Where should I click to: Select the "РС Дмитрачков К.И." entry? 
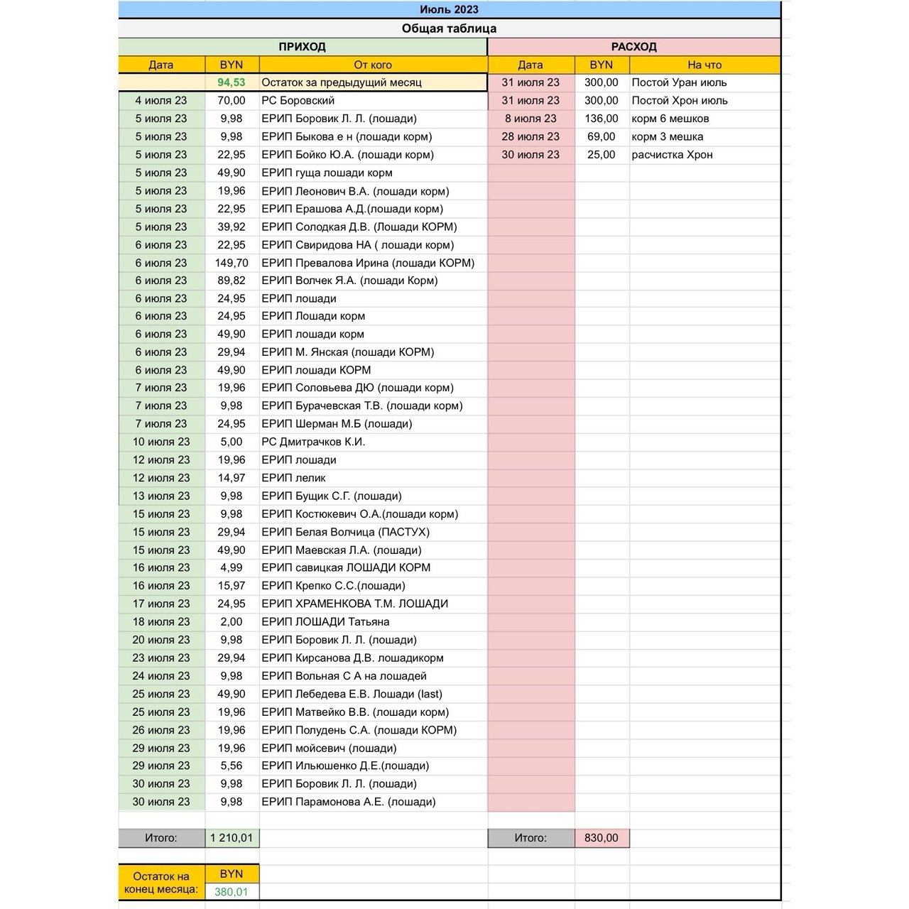(313, 442)
